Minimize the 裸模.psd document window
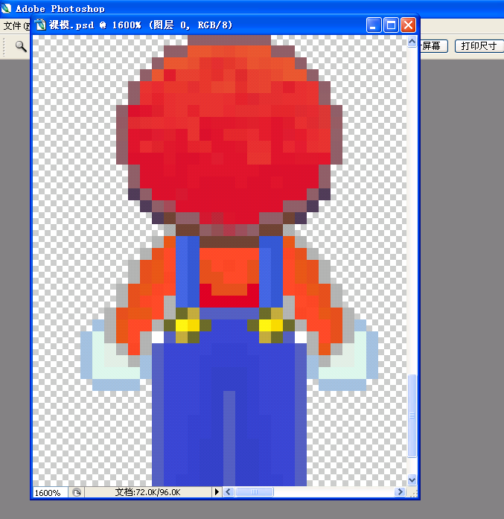 point(374,25)
